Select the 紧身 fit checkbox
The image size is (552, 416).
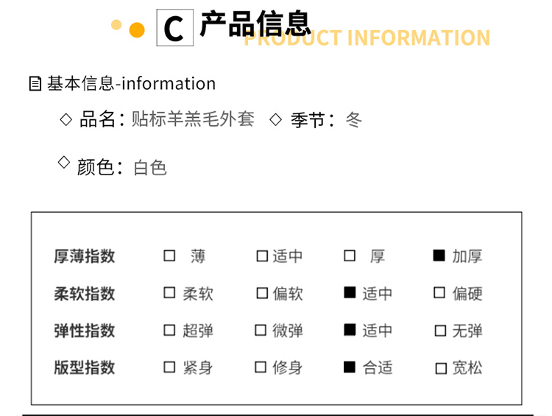tap(170, 367)
